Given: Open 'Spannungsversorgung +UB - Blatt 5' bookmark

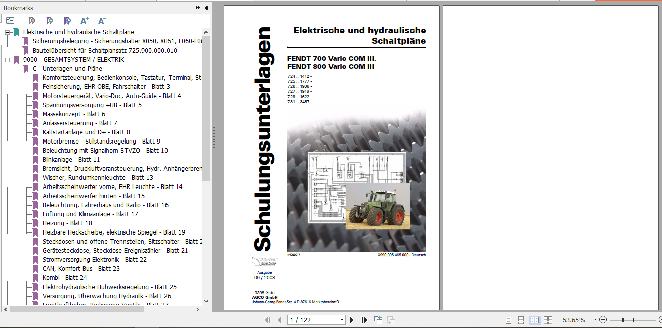Looking at the screenshot, I should coord(92,105).
